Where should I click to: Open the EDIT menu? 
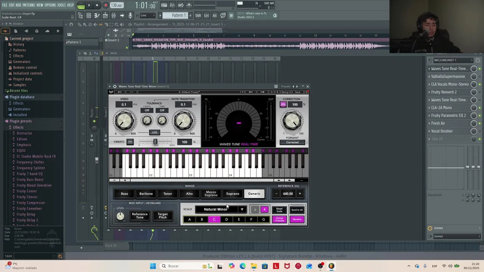(x=12, y=5)
